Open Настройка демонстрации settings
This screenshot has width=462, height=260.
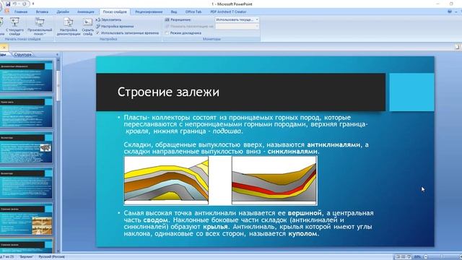(x=69, y=26)
